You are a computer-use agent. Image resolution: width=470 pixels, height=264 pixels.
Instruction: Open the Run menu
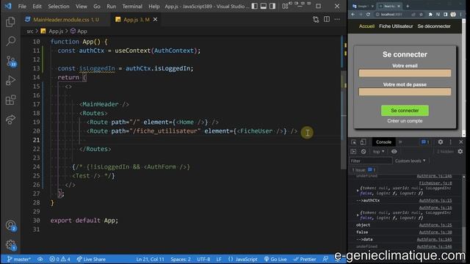111,7
